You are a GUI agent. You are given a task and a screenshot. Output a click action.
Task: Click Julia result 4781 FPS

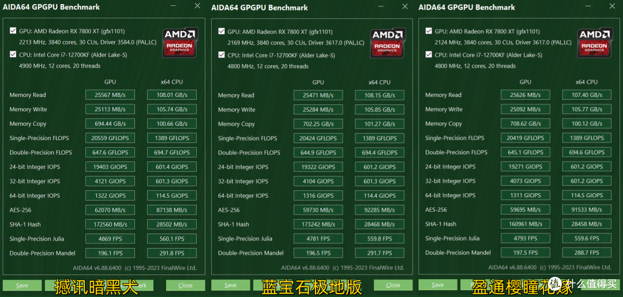[x=318, y=239]
